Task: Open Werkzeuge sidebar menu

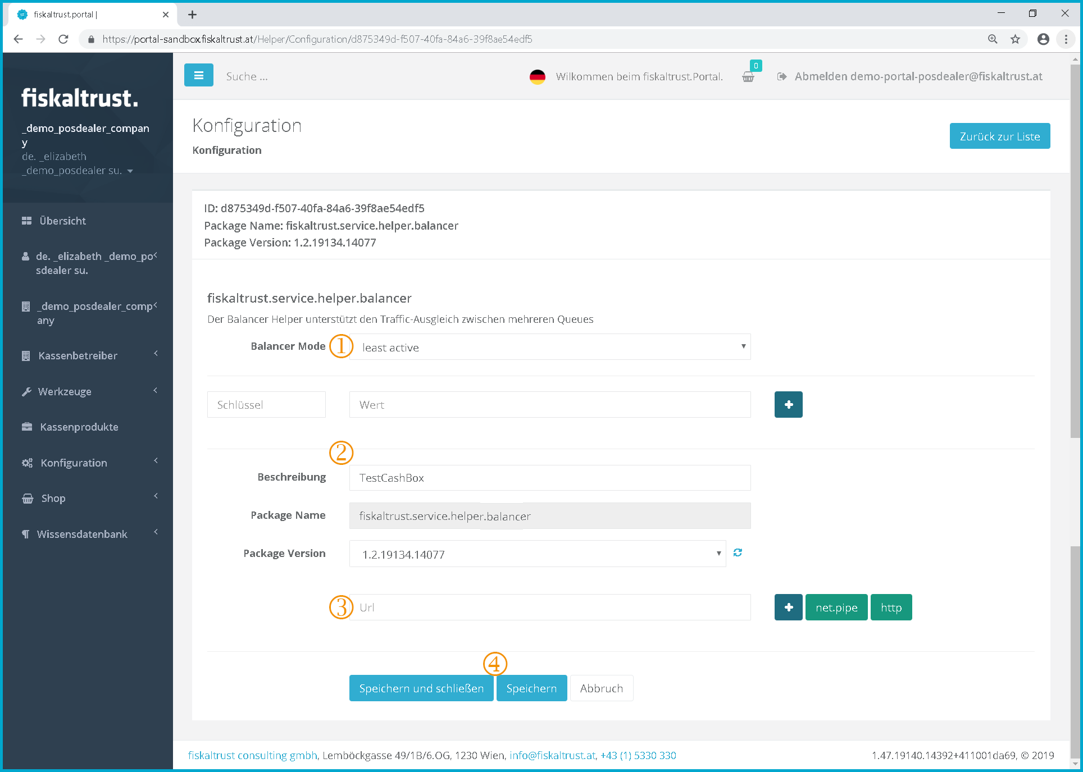Action: pos(65,391)
